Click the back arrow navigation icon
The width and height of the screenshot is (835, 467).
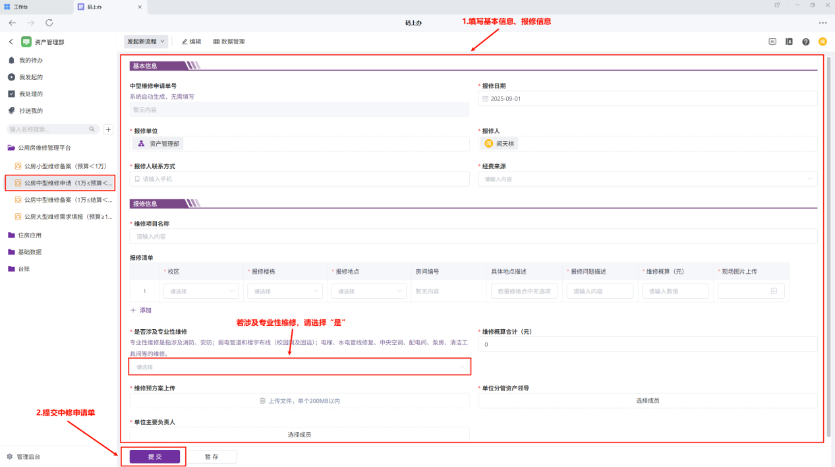click(12, 22)
